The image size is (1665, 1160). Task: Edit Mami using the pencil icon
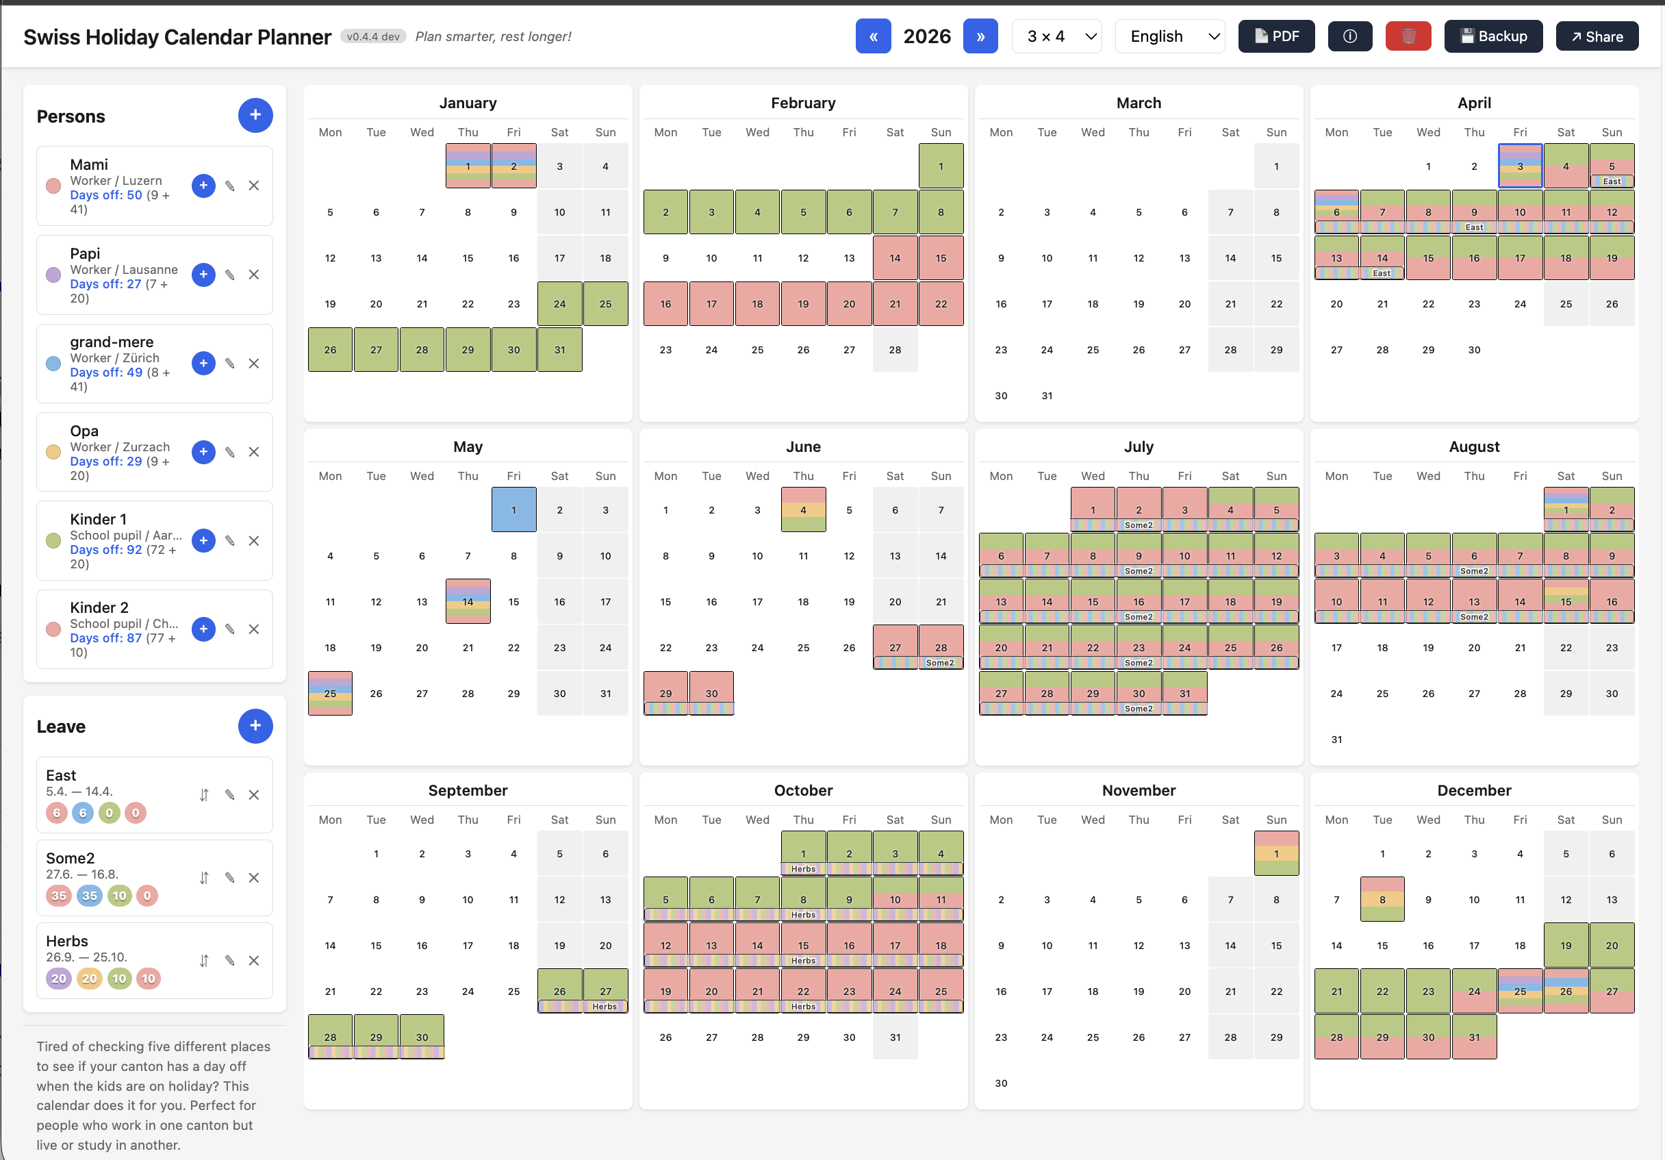click(230, 186)
